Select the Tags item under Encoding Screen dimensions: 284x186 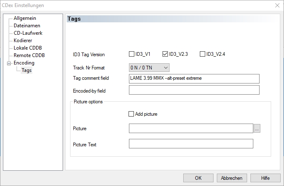click(27, 70)
